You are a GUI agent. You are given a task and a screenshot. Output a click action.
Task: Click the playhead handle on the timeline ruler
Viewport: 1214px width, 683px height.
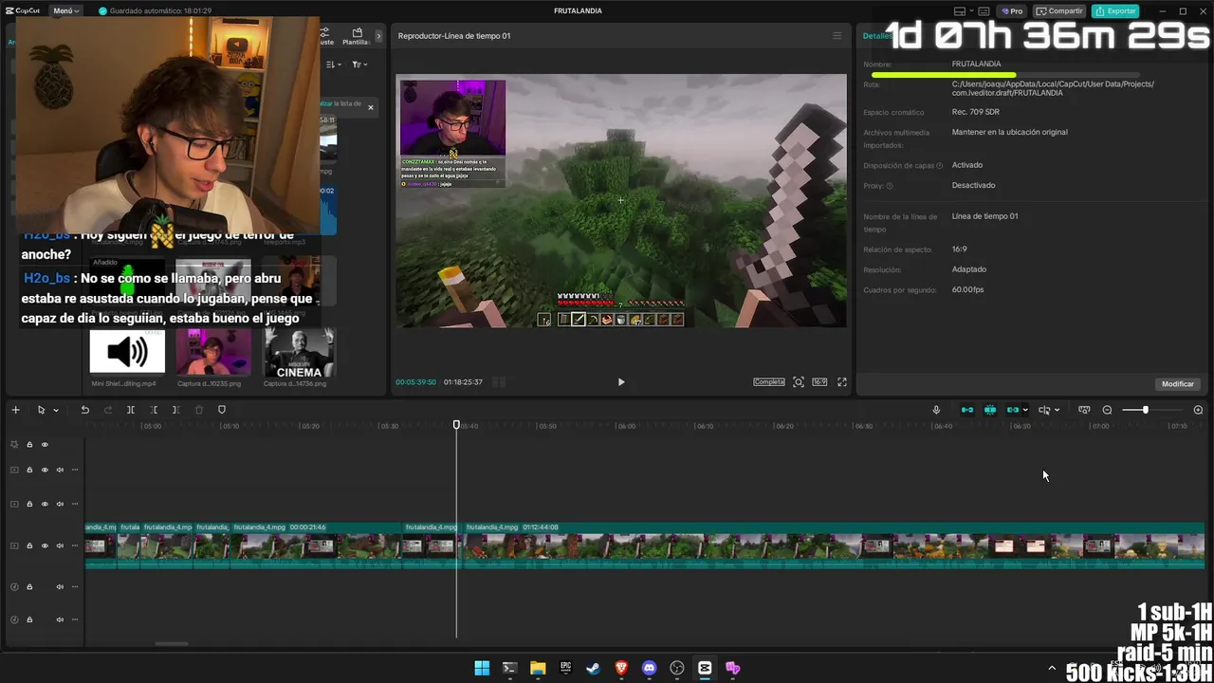456,425
